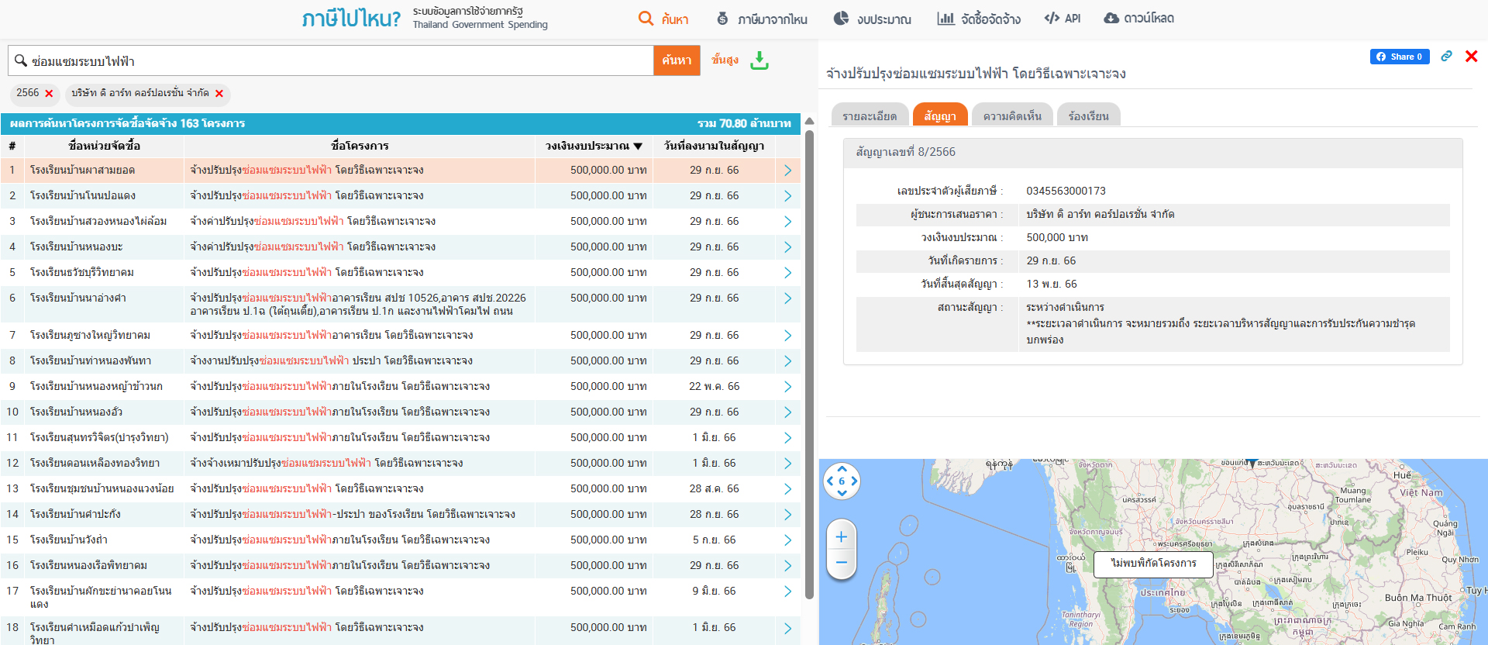Sort by วงเงินงบประมาณ column

[x=594, y=146]
